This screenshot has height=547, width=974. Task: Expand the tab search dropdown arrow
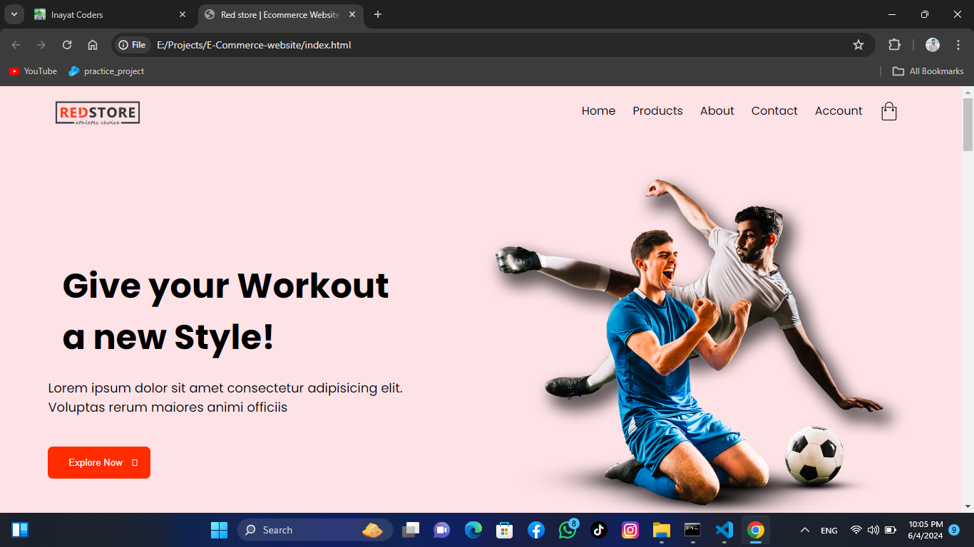(14, 14)
